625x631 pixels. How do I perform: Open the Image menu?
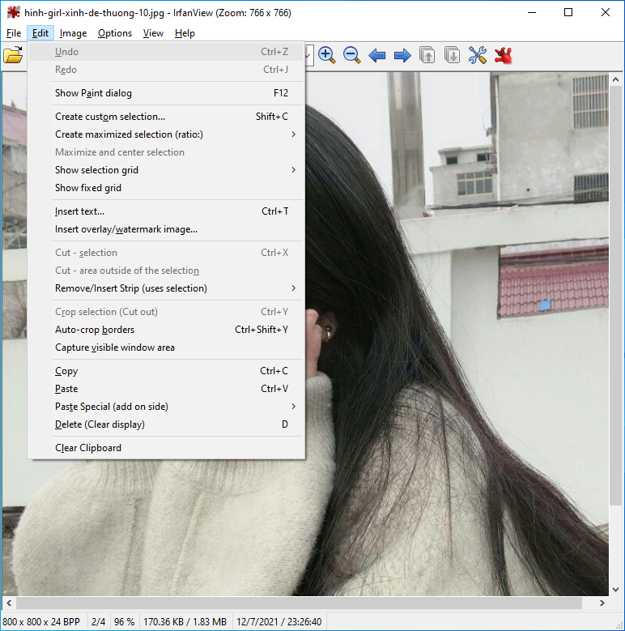pos(73,33)
